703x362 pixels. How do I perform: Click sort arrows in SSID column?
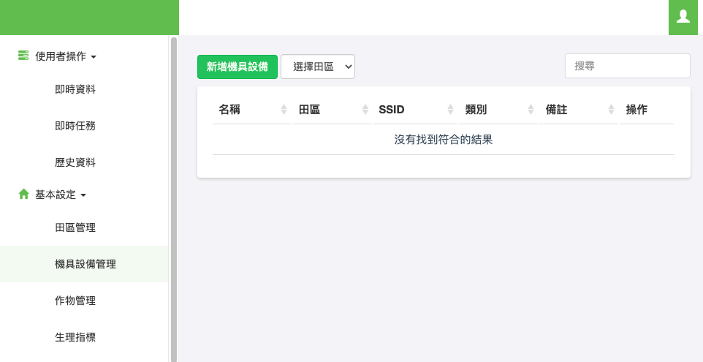pyautogui.click(x=451, y=110)
